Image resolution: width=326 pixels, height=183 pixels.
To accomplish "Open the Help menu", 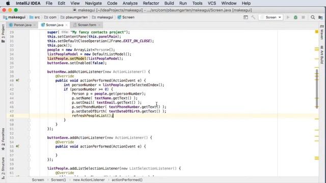I will coord(246,4).
